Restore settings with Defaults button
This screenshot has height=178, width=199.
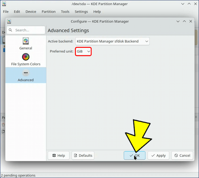pos(83,155)
